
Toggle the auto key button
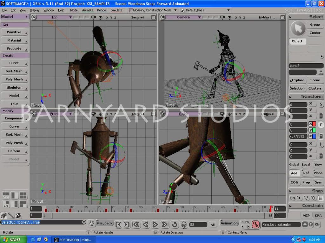tap(245, 222)
